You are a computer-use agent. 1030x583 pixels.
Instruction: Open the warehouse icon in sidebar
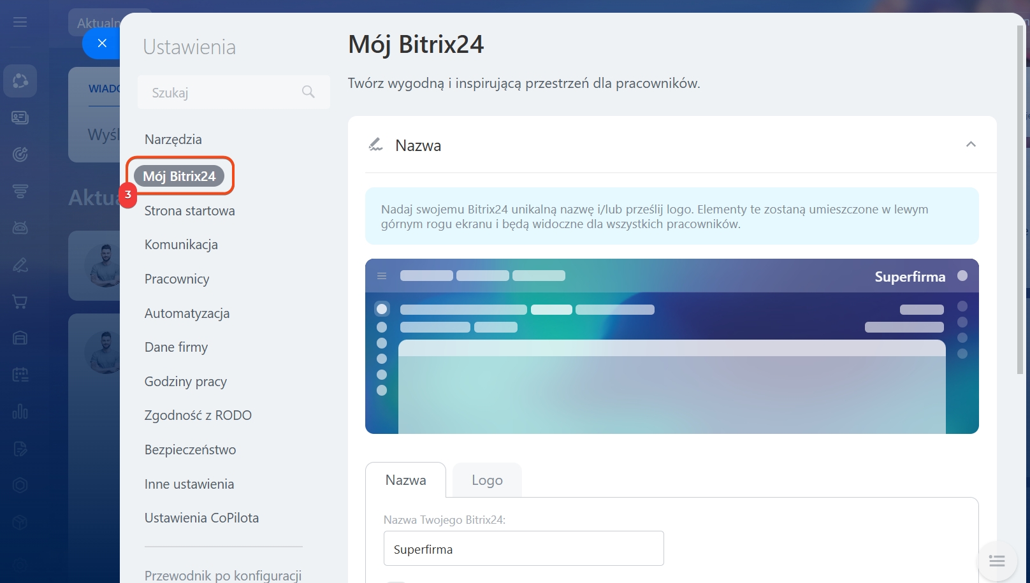pyautogui.click(x=20, y=338)
